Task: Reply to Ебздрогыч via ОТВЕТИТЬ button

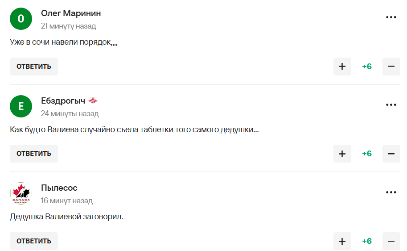Action: [x=34, y=154]
